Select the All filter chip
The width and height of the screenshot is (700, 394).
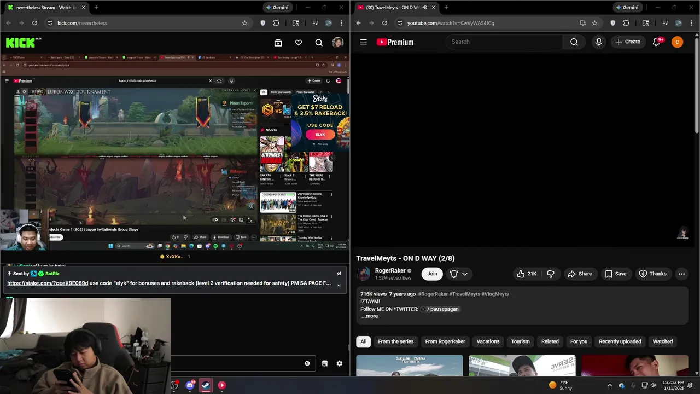(363, 341)
